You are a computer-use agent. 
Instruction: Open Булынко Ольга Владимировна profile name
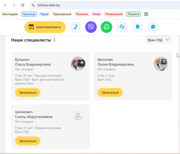pyautogui.click(x=33, y=62)
